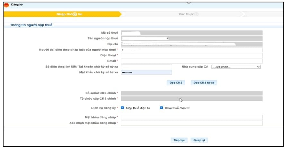Click the Tiếp tục button
286x149 pixels.
(x=179, y=140)
